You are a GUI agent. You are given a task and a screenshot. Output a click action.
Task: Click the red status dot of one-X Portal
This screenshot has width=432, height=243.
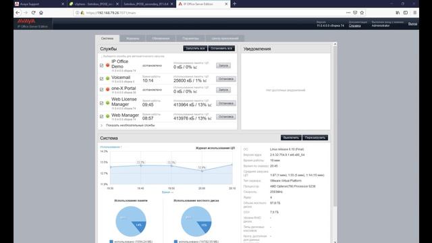pos(108,89)
